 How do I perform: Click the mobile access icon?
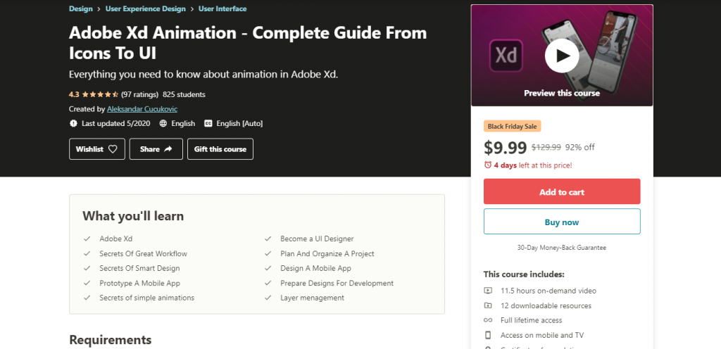pos(488,335)
